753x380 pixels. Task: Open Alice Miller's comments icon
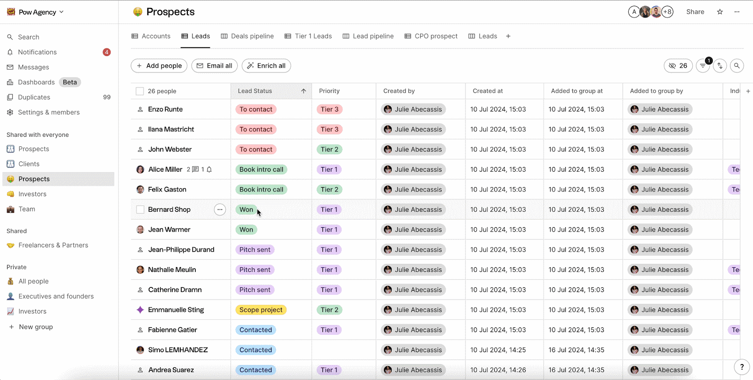[195, 169]
